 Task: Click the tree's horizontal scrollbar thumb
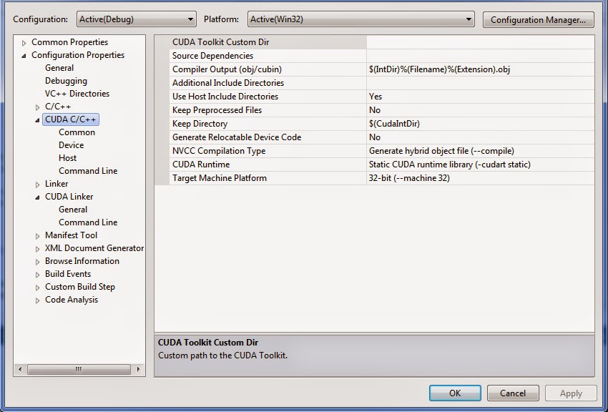point(79,369)
